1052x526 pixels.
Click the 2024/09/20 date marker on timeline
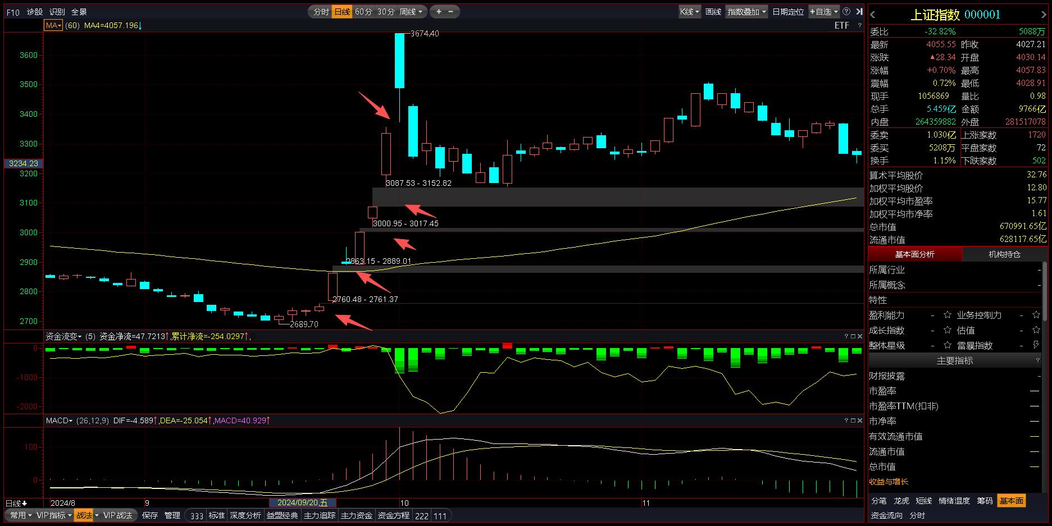click(302, 503)
